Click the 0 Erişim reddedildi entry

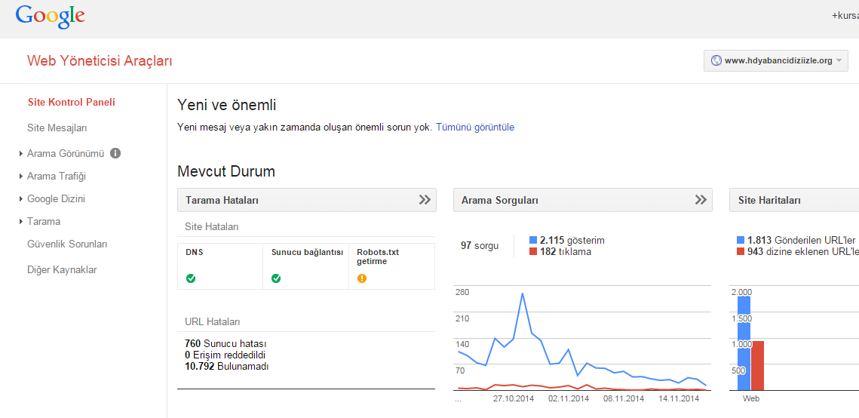tap(225, 355)
